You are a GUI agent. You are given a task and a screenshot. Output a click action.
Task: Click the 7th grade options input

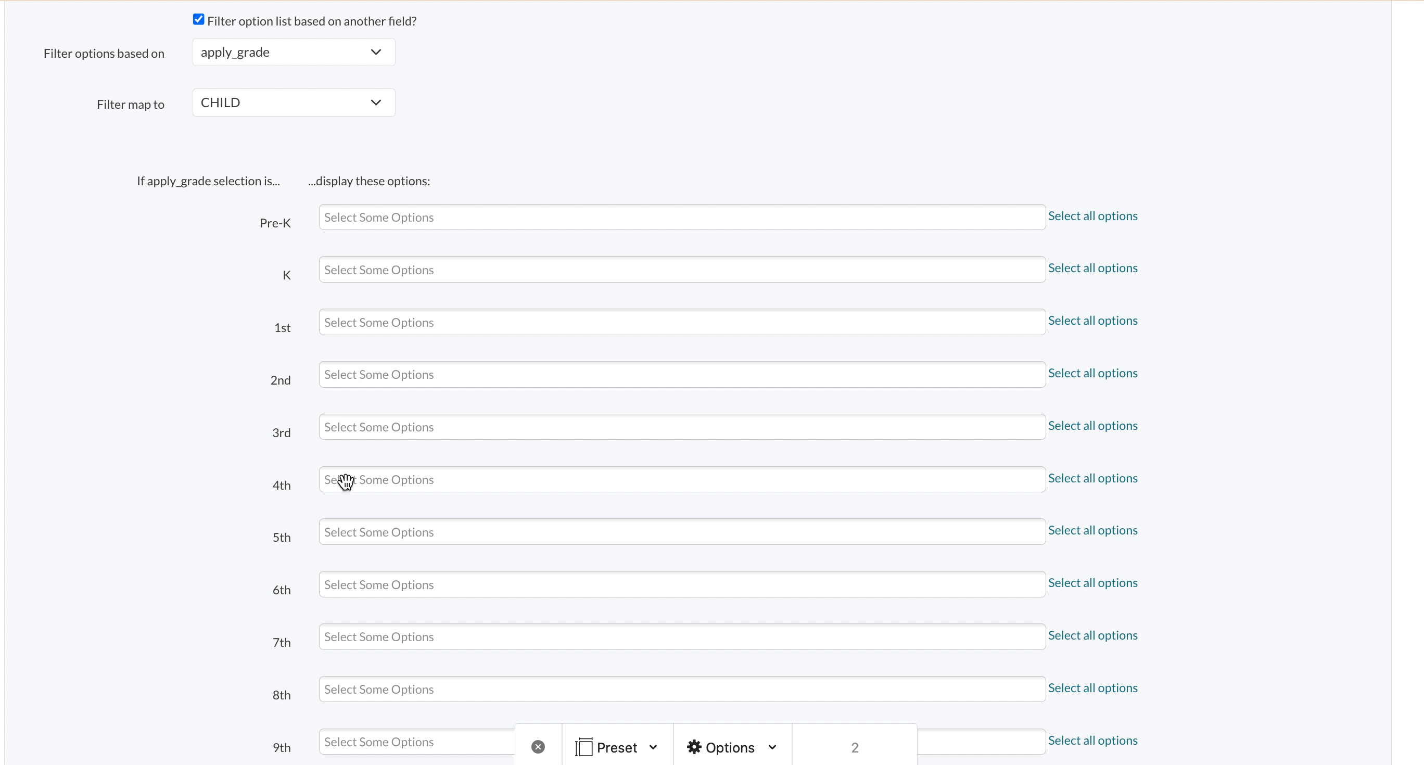click(x=682, y=637)
